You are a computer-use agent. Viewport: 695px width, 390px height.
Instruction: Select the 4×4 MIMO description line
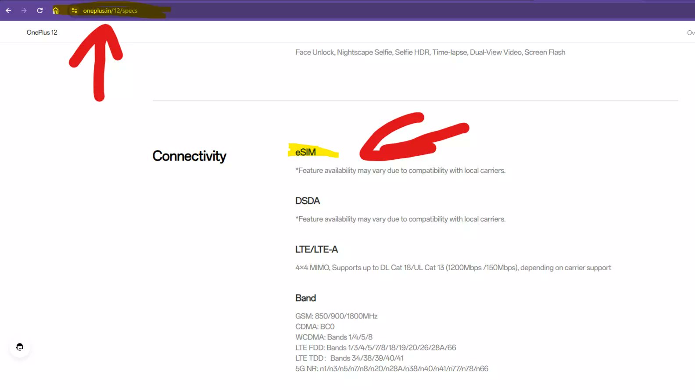coord(453,268)
